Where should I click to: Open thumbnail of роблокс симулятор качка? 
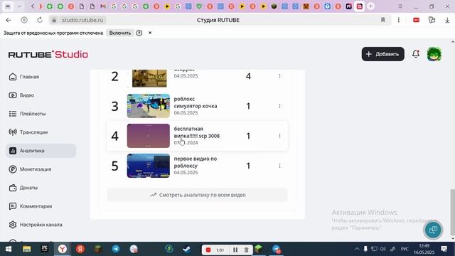point(149,106)
